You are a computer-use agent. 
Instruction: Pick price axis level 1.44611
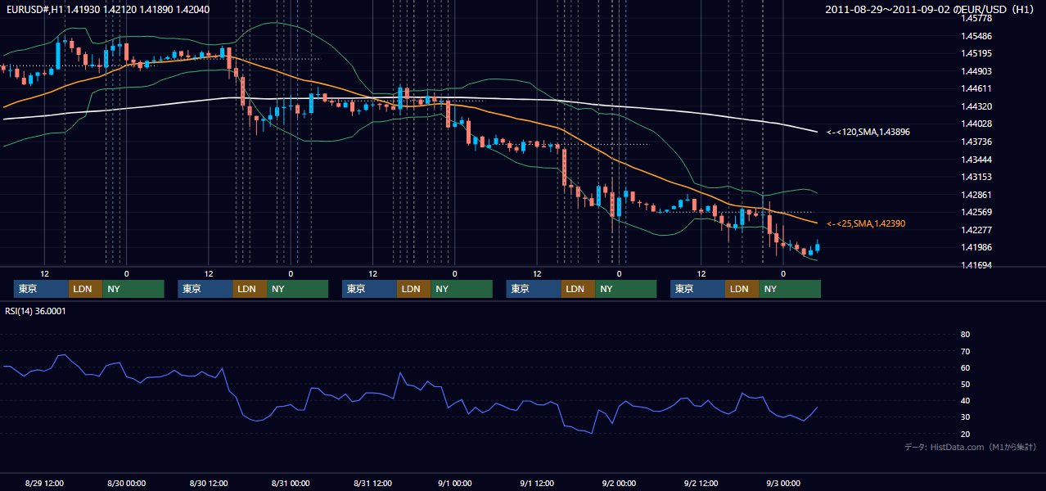click(976, 89)
